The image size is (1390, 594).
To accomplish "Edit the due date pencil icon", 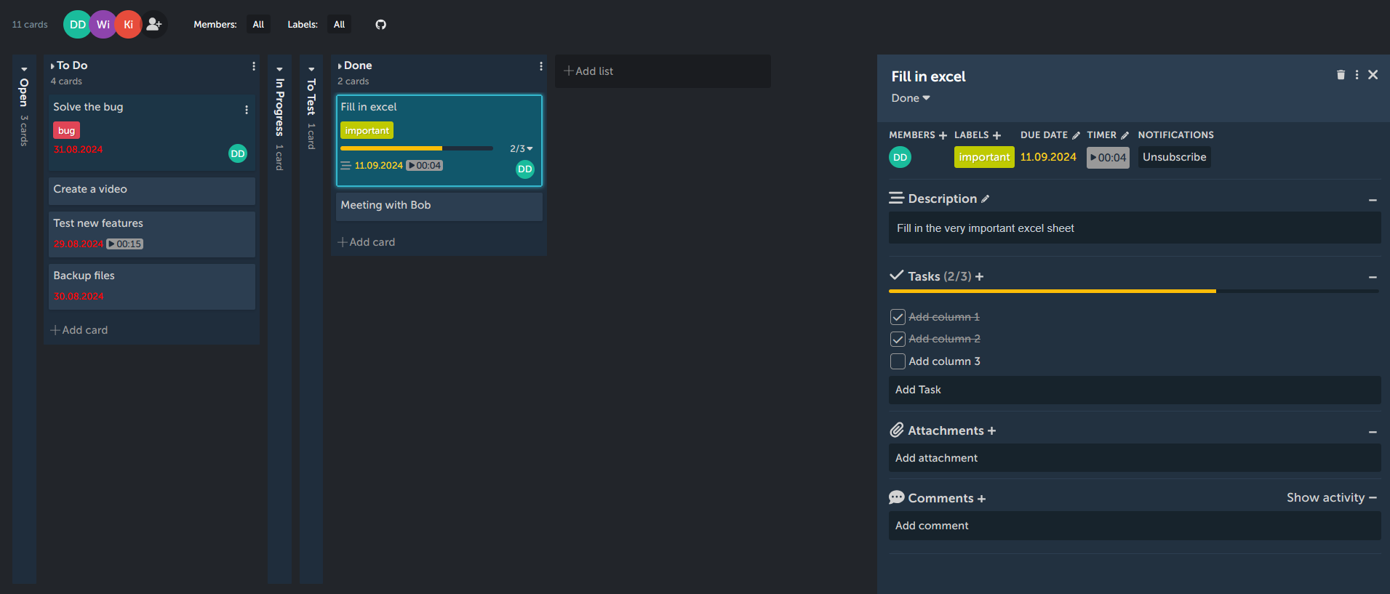I will point(1076,135).
